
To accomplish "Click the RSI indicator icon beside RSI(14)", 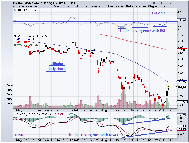I will click(15, 10).
